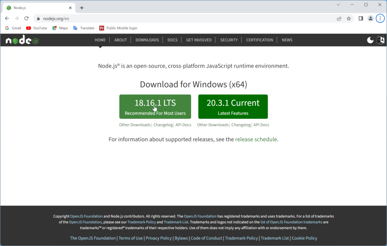Viewport: 387px width, 246px height.
Task: Open Translate bookmark
Action: point(84,28)
